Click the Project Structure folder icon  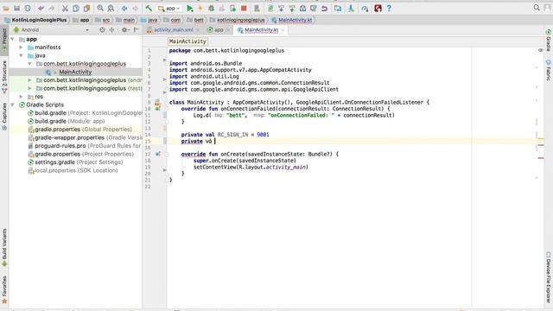pyautogui.click(x=338, y=8)
